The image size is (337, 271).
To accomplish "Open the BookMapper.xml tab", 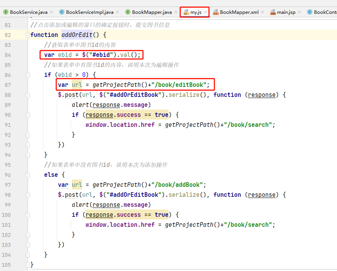I will click(239, 12).
